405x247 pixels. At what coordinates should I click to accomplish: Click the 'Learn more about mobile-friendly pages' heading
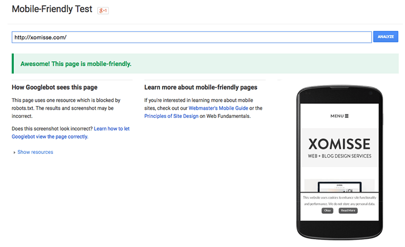pos(200,88)
